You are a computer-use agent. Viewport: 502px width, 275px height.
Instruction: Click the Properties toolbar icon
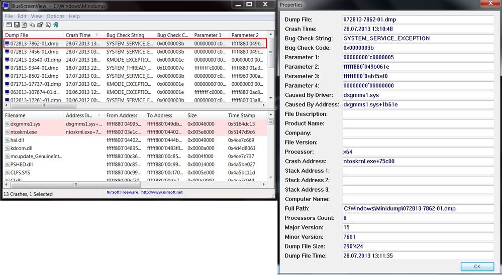pos(40,25)
